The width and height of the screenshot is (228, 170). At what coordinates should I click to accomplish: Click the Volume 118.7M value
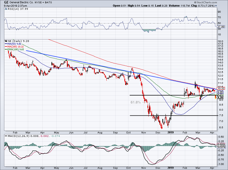click(179, 6)
